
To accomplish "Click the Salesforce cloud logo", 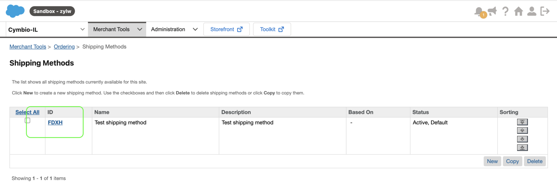I will coord(15,11).
